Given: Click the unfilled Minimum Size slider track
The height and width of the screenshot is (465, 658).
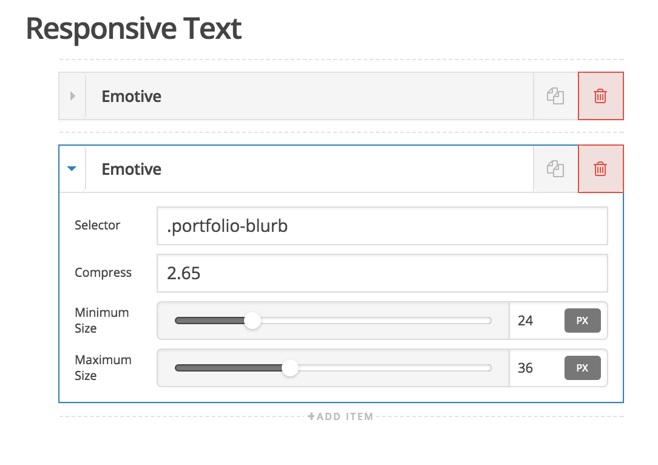Looking at the screenshot, I should [x=376, y=321].
